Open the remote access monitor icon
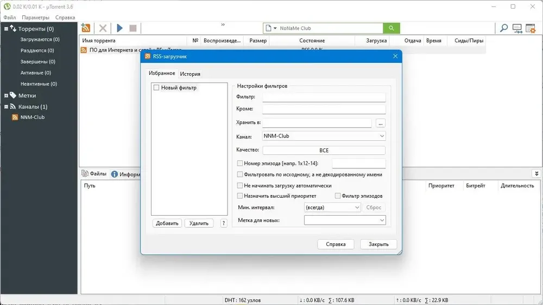 (517, 28)
